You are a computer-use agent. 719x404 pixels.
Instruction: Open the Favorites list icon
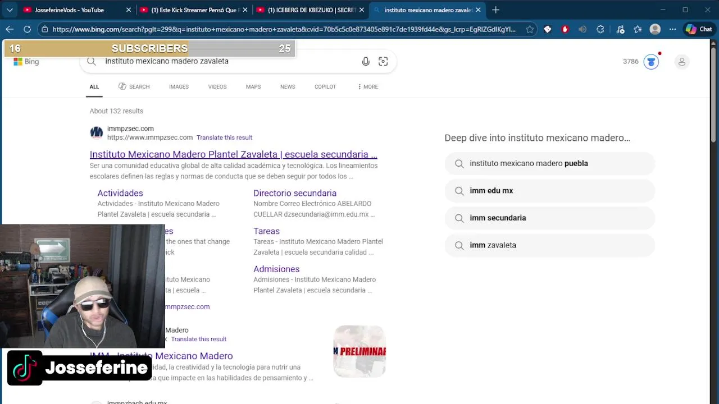638,29
